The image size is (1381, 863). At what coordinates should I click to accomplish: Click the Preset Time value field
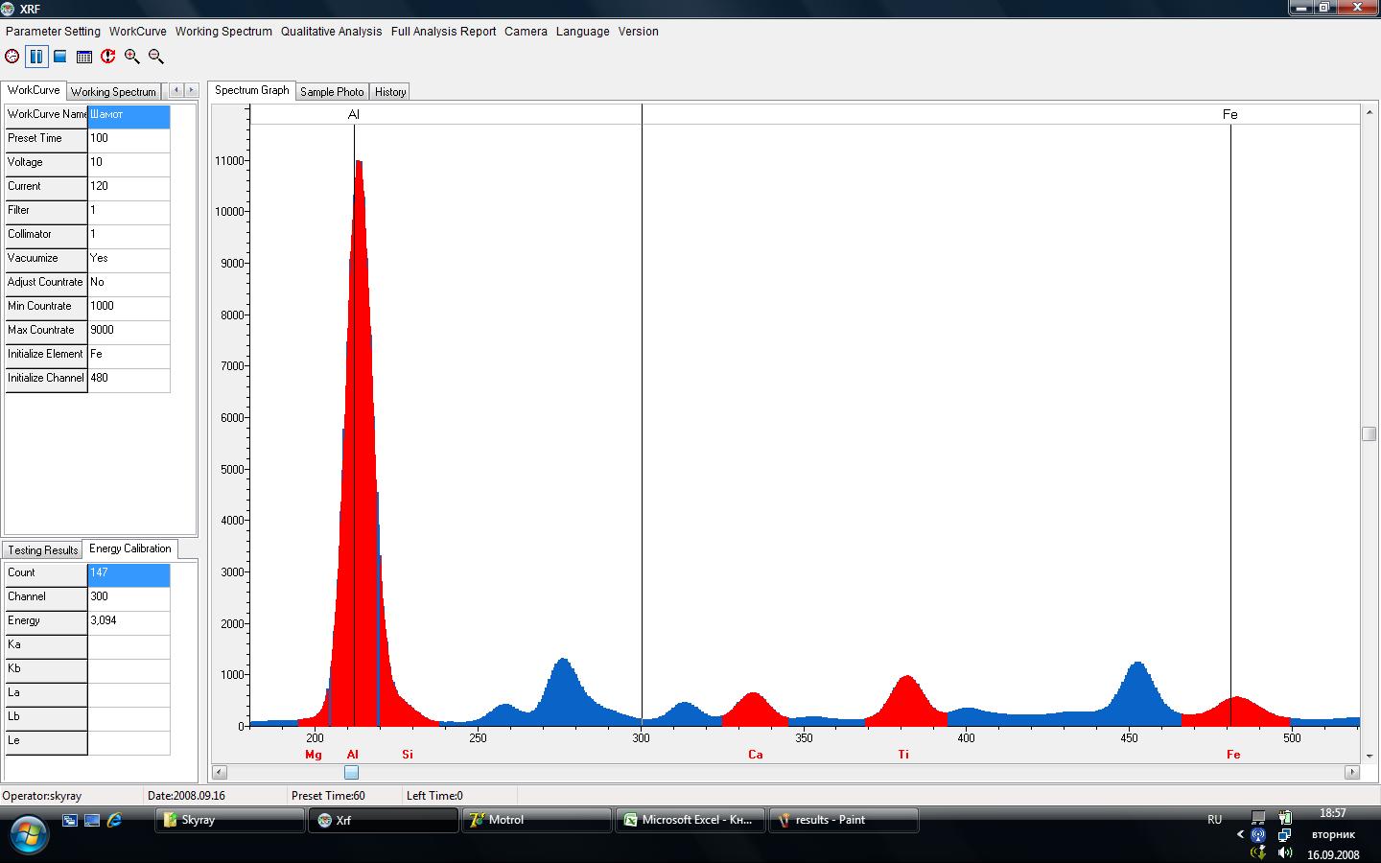point(129,138)
